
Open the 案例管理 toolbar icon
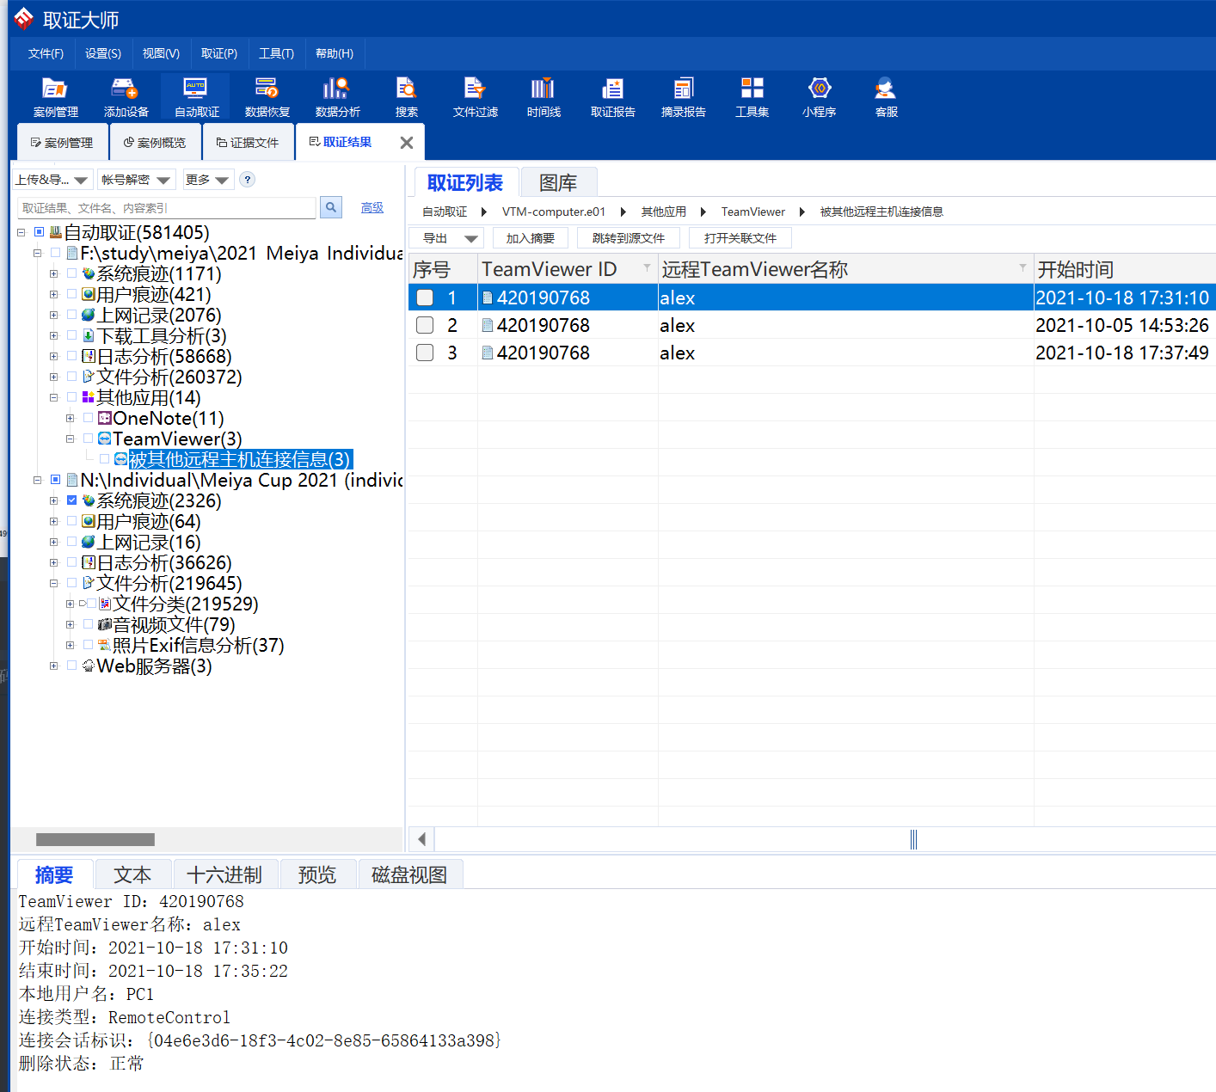tap(55, 96)
